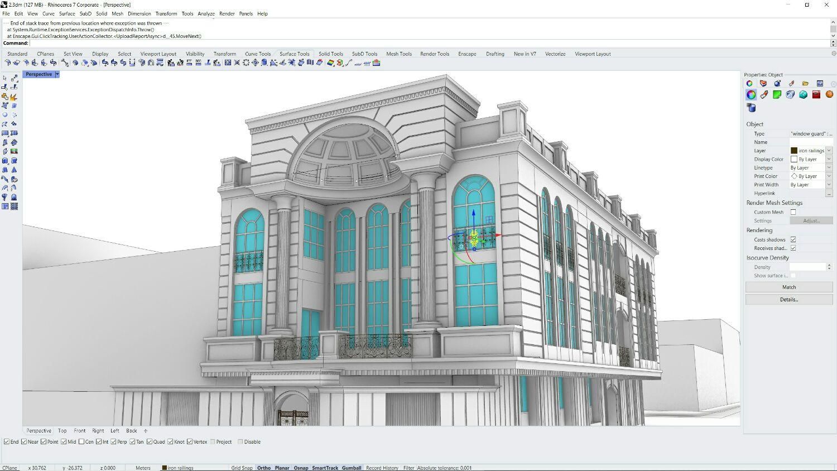Click the rainbow surface analysis toolbar icon
837x471 pixels.
[x=330, y=63]
